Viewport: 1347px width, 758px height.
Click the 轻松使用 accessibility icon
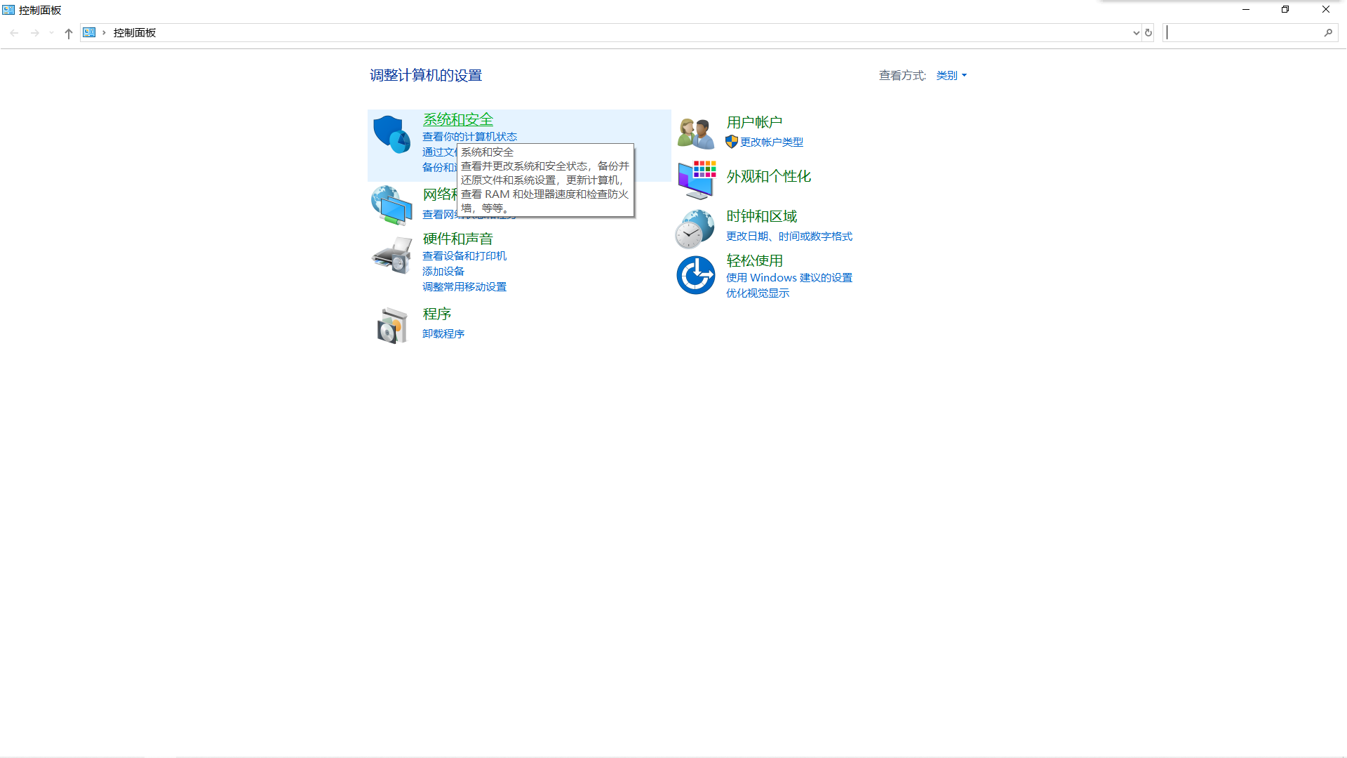tap(695, 274)
